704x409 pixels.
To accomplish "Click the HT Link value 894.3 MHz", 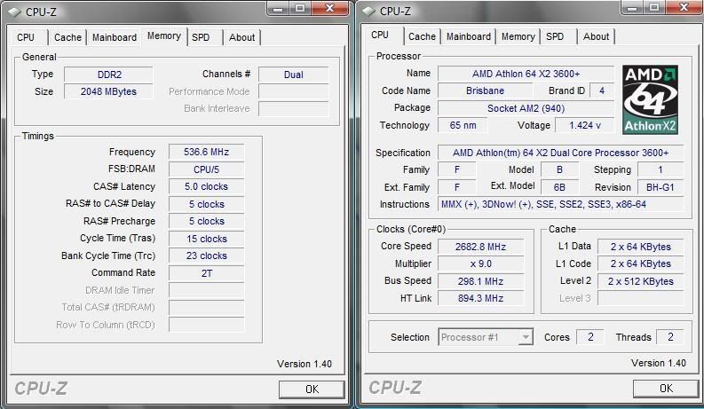I will (480, 298).
